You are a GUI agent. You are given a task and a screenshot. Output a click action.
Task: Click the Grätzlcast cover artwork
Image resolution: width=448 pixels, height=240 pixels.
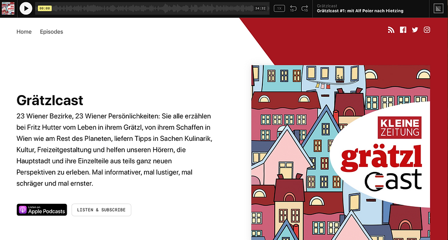point(341,153)
